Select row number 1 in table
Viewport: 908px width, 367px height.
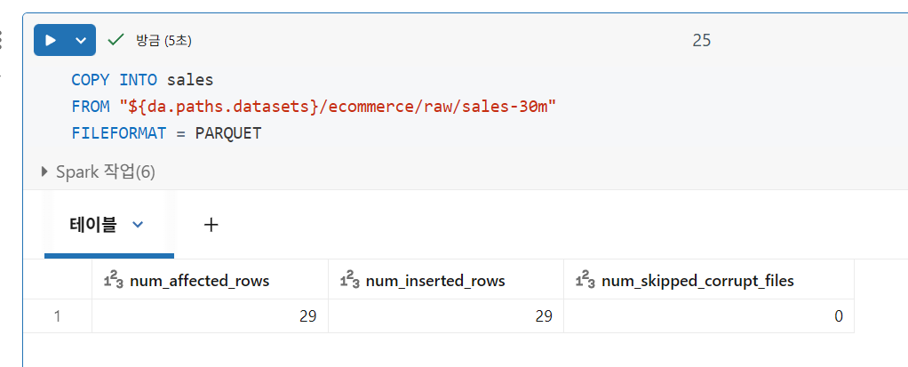58,316
